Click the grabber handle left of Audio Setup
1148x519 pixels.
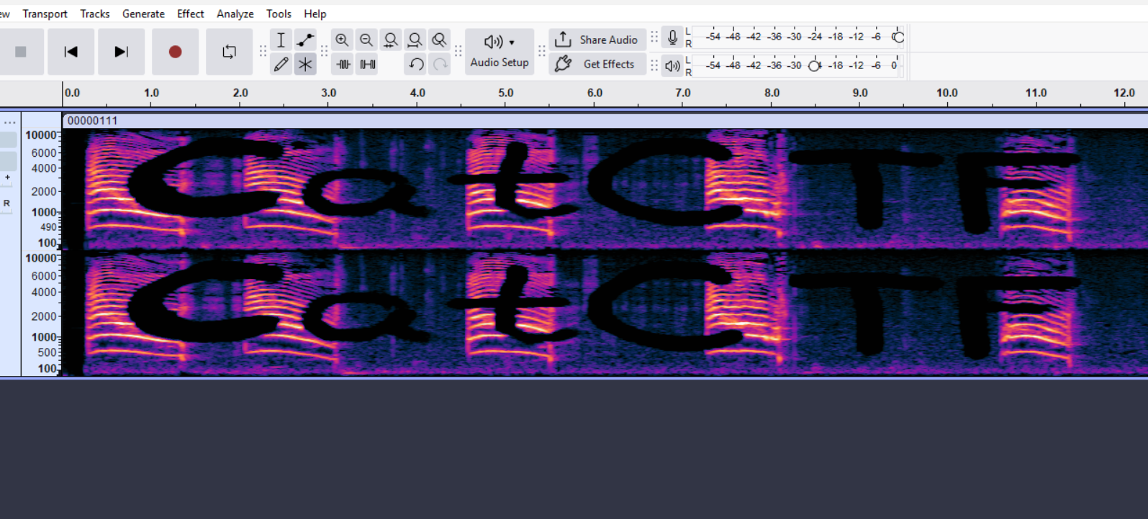coord(458,52)
